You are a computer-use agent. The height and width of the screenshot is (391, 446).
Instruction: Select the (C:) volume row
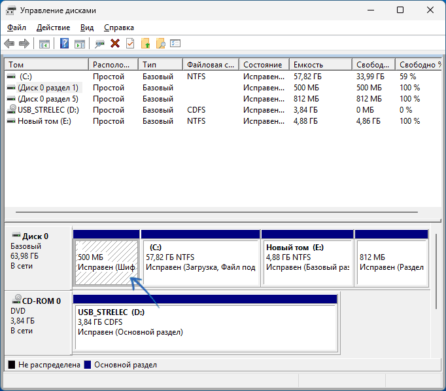[223, 77]
